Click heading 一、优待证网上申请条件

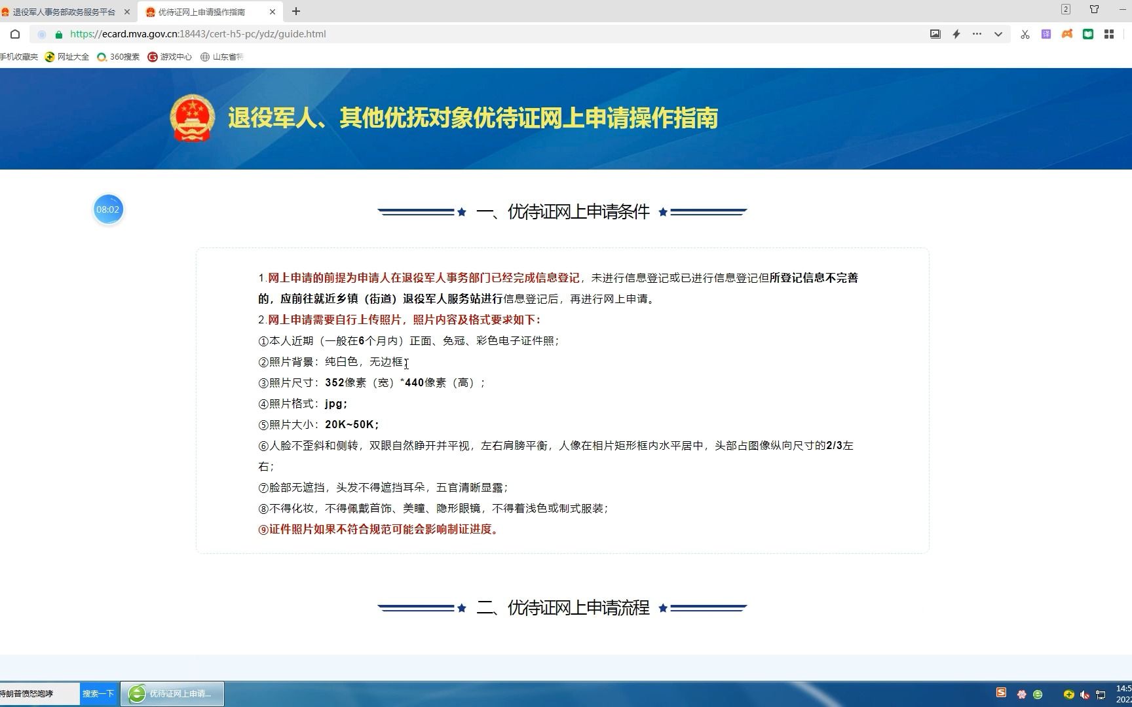[x=563, y=211]
